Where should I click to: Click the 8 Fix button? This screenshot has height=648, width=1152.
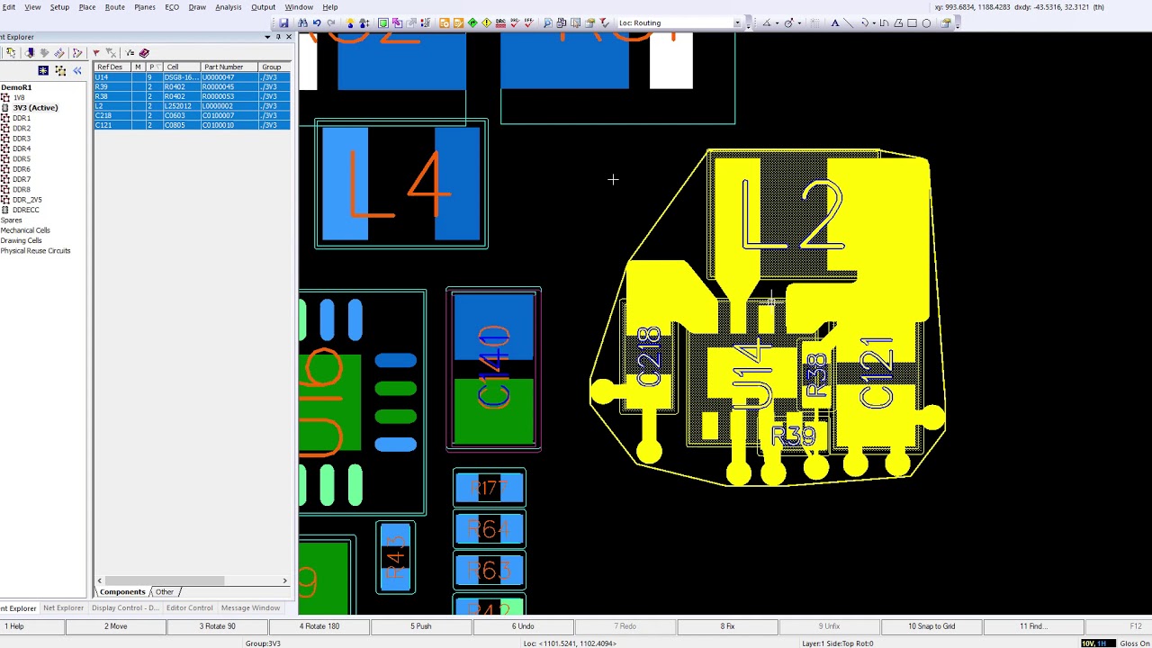coord(727,626)
